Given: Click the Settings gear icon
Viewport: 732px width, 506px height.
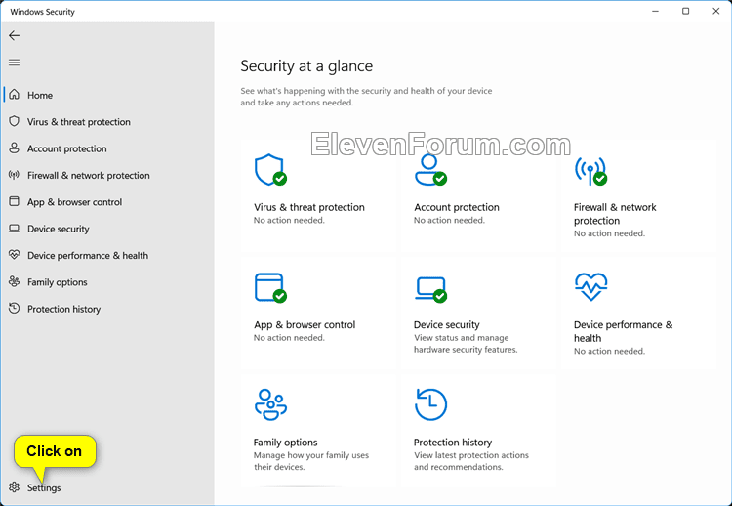Looking at the screenshot, I should pyautogui.click(x=15, y=487).
